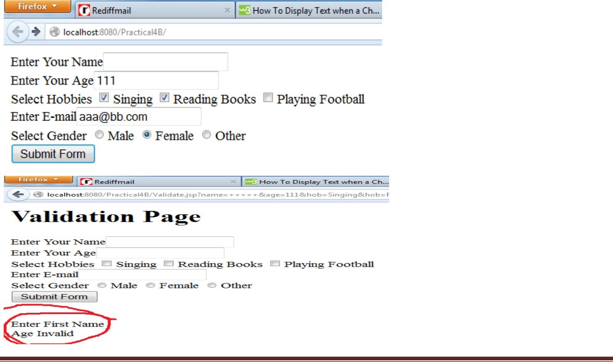This screenshot has height=362, width=613.
Task: Select the Male gender radio button
Action: (x=99, y=135)
